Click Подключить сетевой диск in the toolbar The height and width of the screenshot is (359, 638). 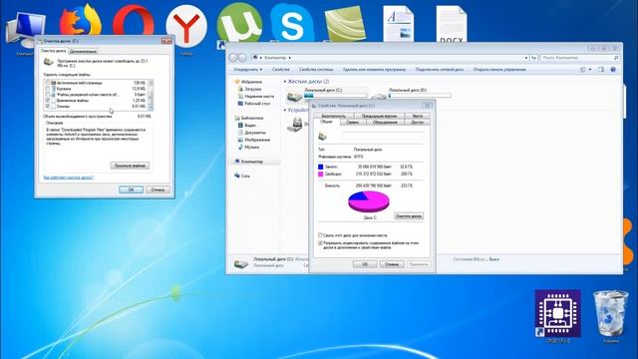point(440,70)
